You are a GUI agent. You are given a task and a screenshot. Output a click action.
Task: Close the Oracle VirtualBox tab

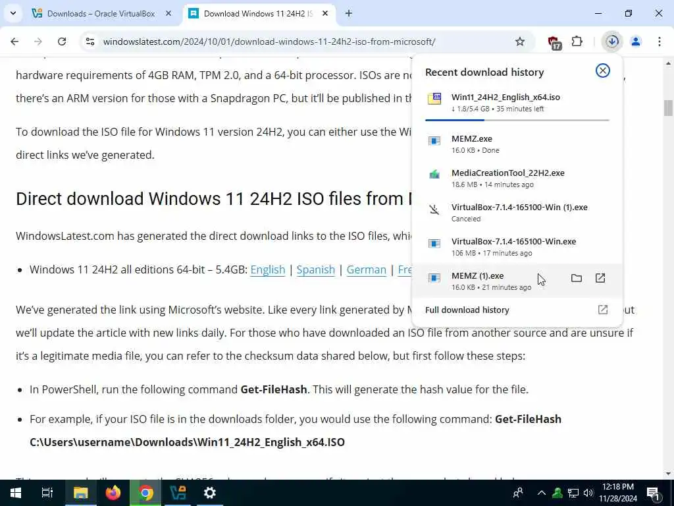(168, 13)
